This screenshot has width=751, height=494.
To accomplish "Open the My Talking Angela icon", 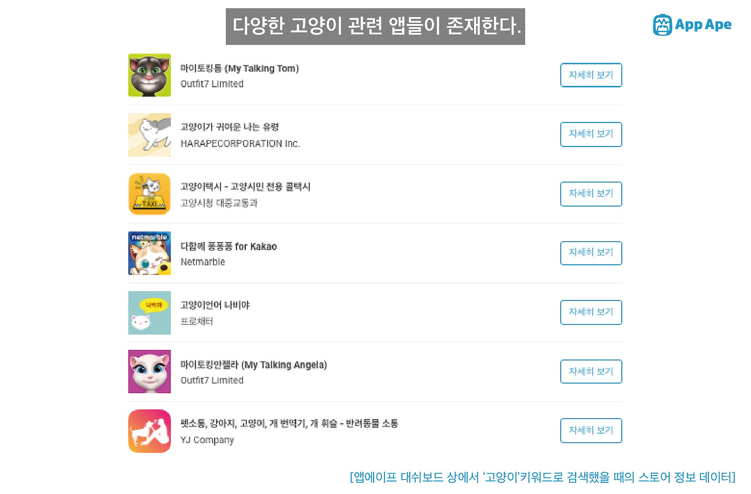I will pyautogui.click(x=150, y=372).
